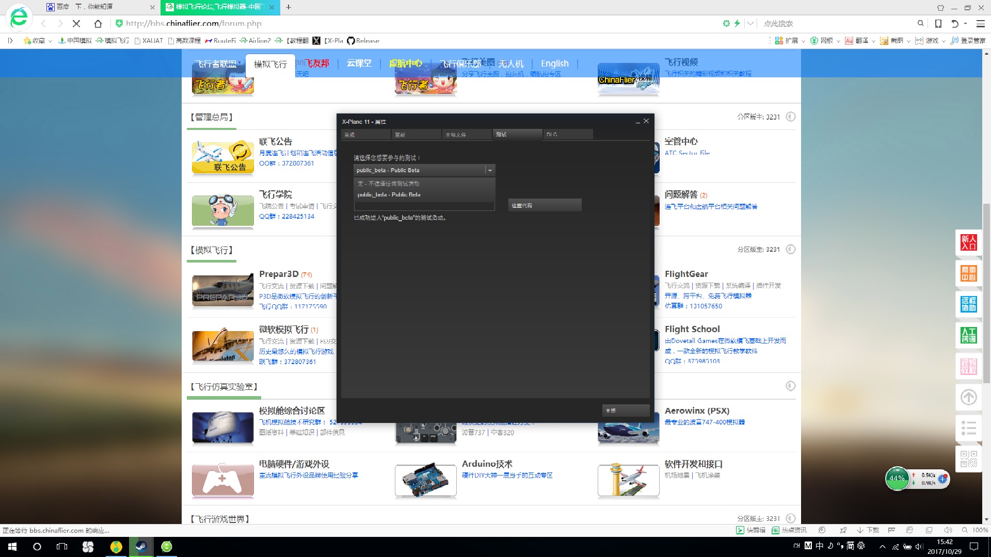The image size is (991, 557).
Task: Collapse the 管理总局 section toggle
Action: pyautogui.click(x=790, y=117)
